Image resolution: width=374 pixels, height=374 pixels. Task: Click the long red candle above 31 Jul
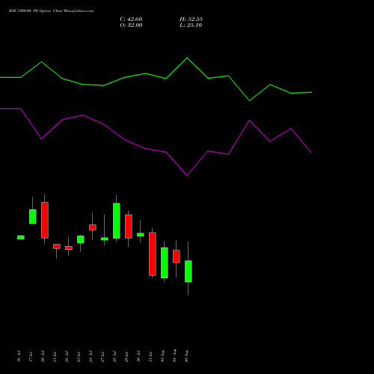[153, 254]
